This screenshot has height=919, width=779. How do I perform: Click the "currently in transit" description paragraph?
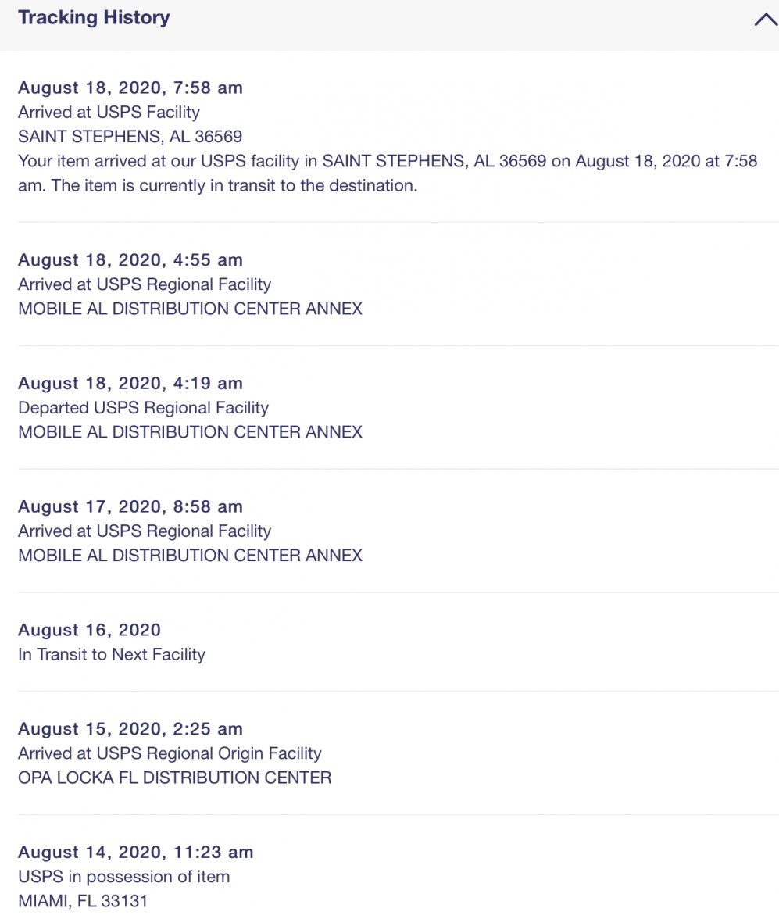pyautogui.click(x=388, y=173)
